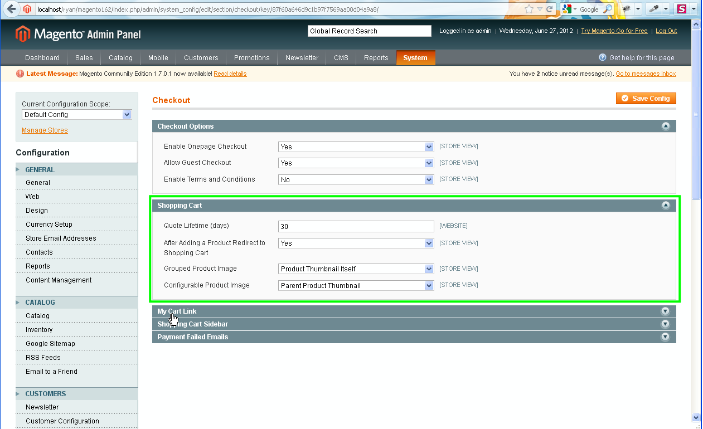Click the eyedropper color picker toolbar icon
This screenshot has width=703, height=429.
pyautogui.click(x=654, y=9)
